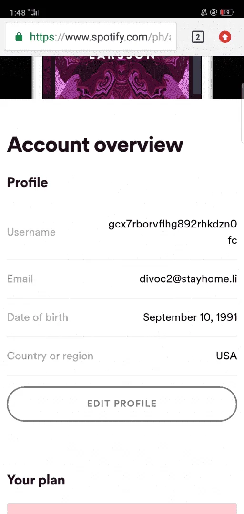The width and height of the screenshot is (244, 514).
Task: Tap the Account overview heading
Action: [95, 145]
